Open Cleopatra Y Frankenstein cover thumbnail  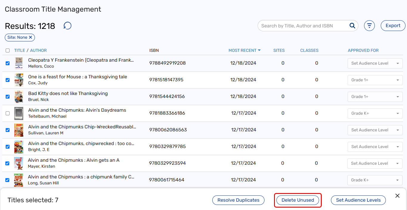[x=19, y=63]
